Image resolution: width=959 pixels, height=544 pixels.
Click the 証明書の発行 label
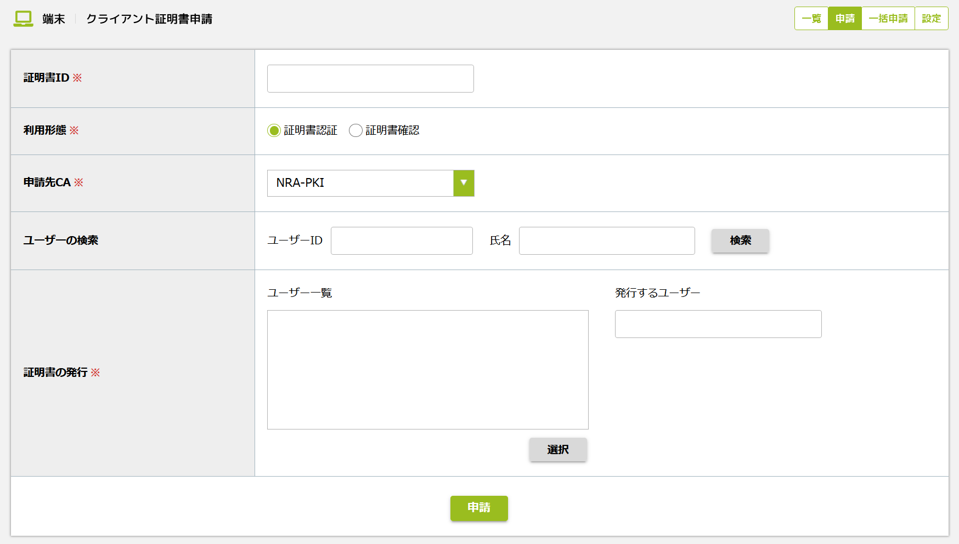55,373
